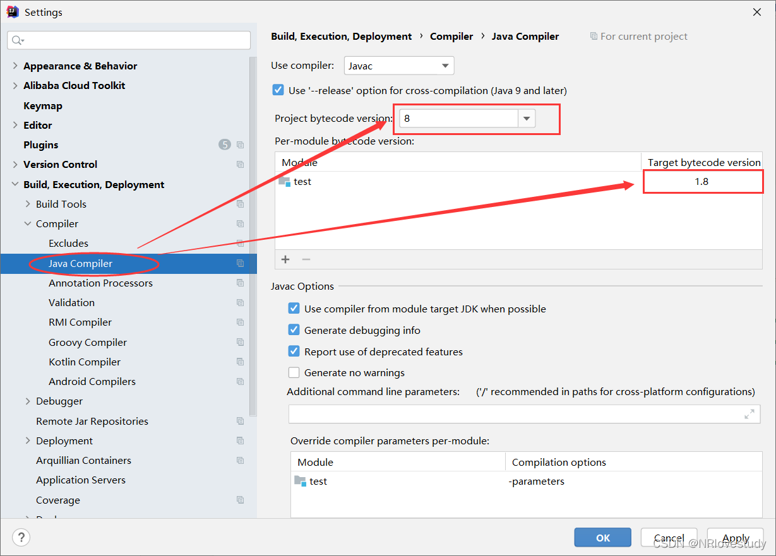This screenshot has height=556, width=776.
Task: Click project-level icon next to Remote Jar Repositories
Action: [240, 421]
